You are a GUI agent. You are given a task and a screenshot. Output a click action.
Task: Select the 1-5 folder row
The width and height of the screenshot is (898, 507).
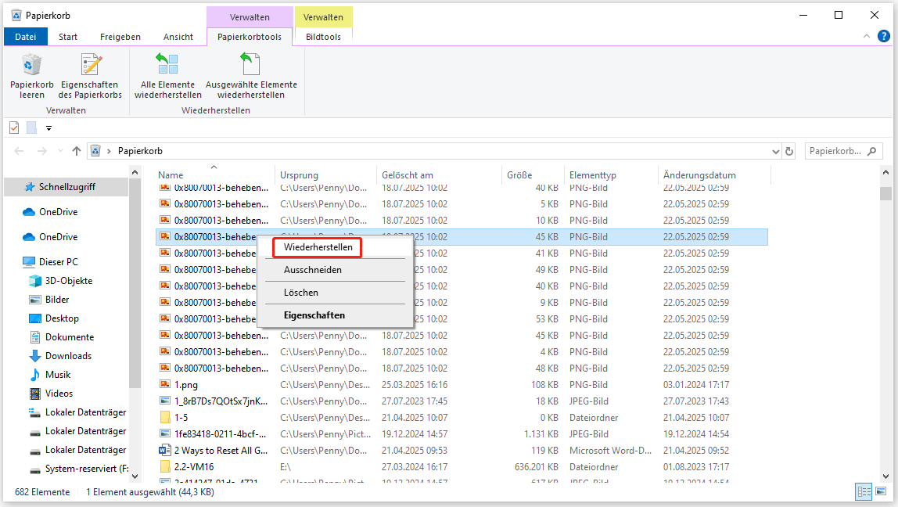(x=462, y=418)
